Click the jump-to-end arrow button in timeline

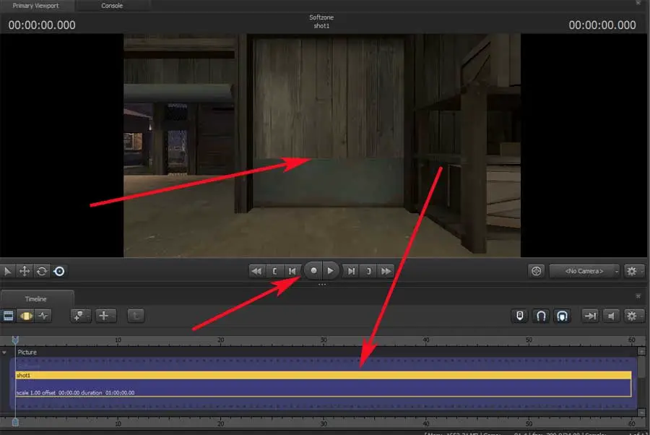point(590,316)
